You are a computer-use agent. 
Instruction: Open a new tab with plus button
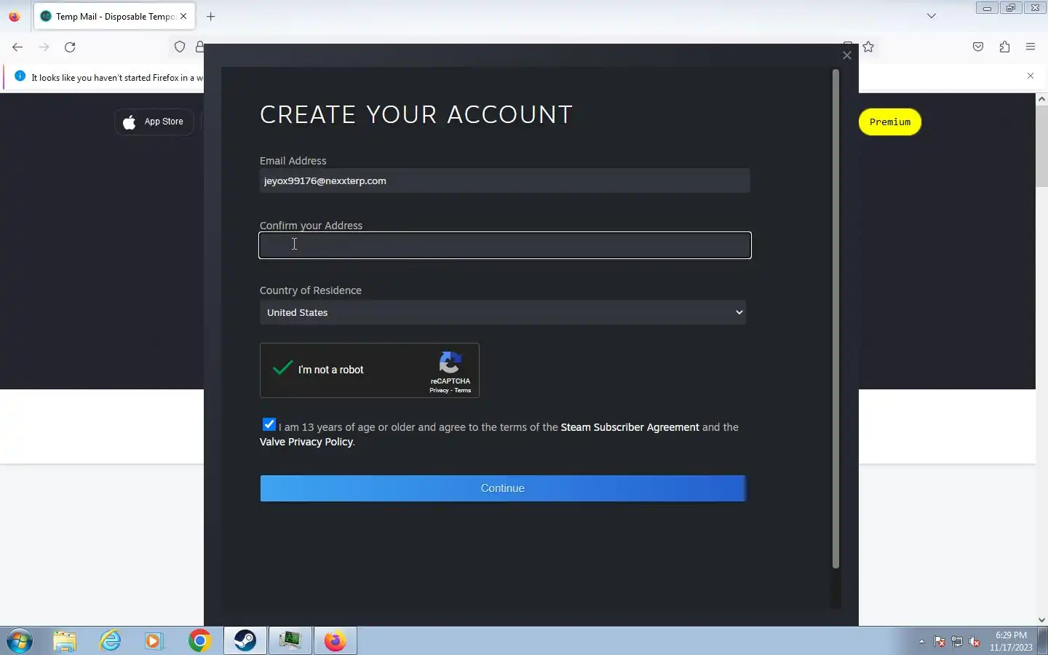click(x=211, y=16)
